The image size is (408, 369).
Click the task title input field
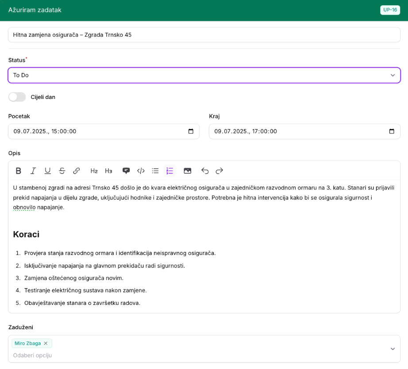(204, 34)
